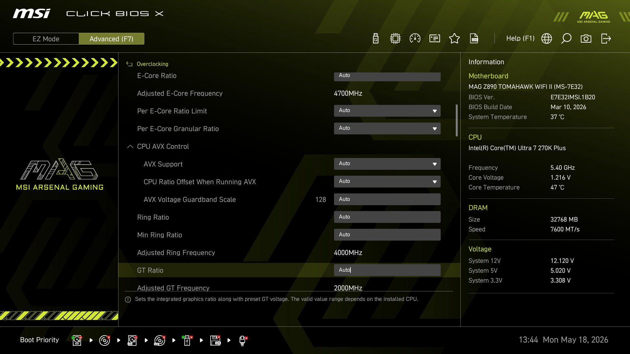Click the Boot Priority label
This screenshot has height=354, width=630.
click(x=39, y=340)
